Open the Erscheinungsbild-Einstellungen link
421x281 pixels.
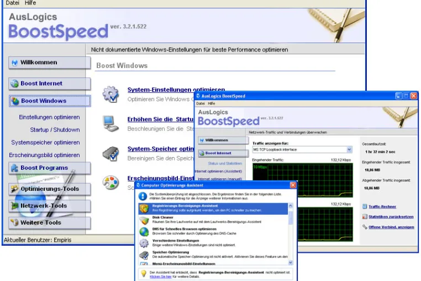click(161, 178)
